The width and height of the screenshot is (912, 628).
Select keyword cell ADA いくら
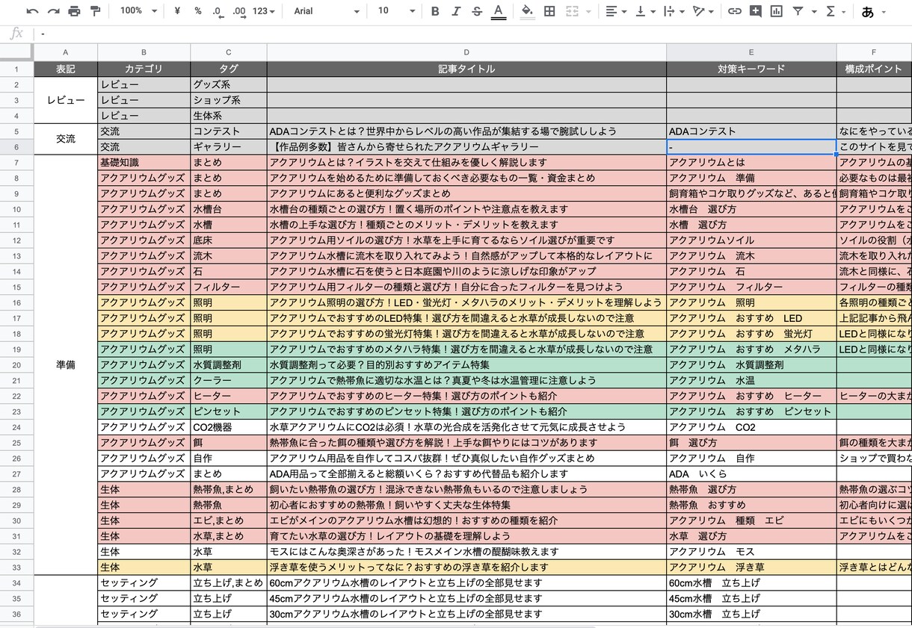(751, 473)
